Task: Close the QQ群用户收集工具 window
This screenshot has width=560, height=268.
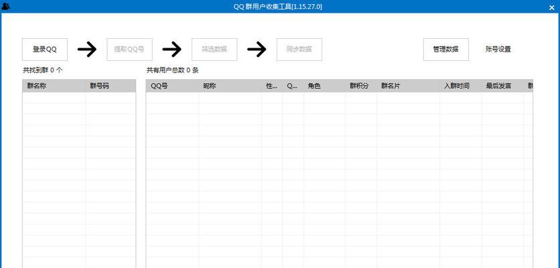Action: (x=551, y=7)
